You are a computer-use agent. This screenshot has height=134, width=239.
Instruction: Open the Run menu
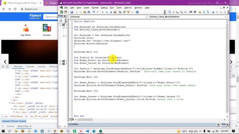point(112,8)
